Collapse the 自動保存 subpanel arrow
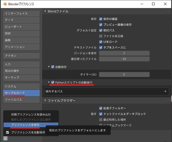 [x=49, y=67]
